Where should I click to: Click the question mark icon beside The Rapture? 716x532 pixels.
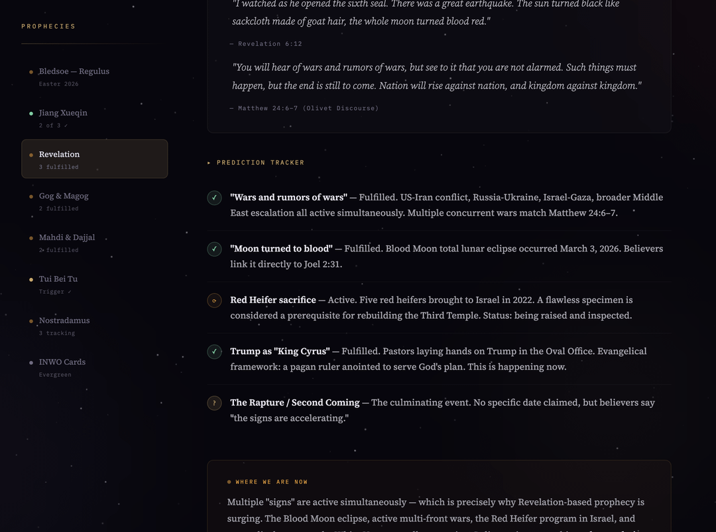[x=214, y=403]
